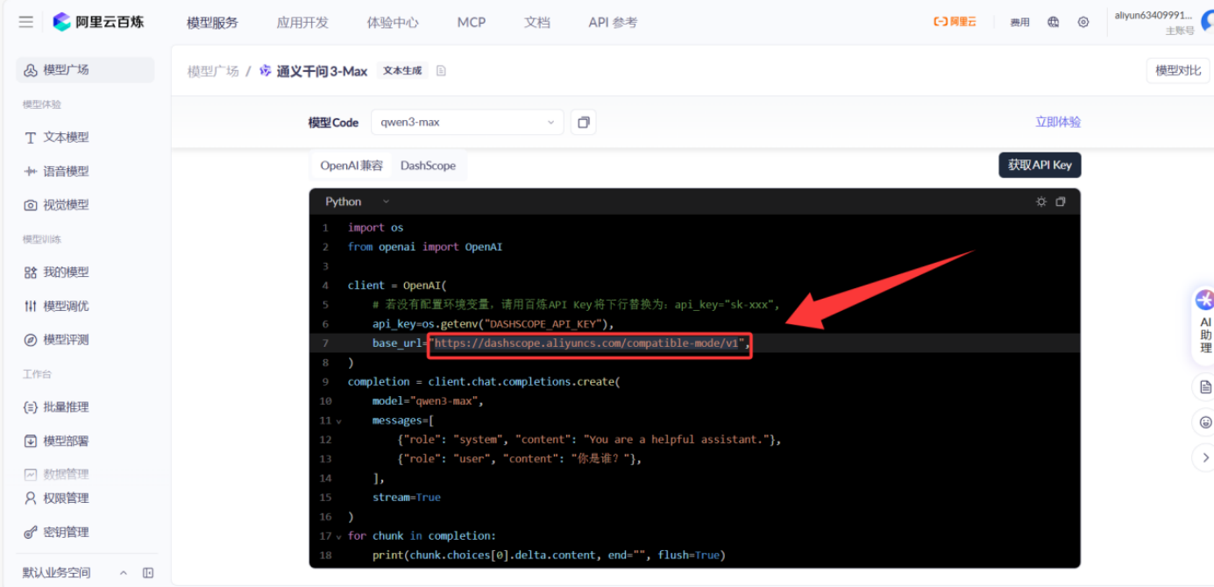Open the 模型Code qwen3-max dropdown
This screenshot has height=587, width=1214.
pyautogui.click(x=467, y=123)
